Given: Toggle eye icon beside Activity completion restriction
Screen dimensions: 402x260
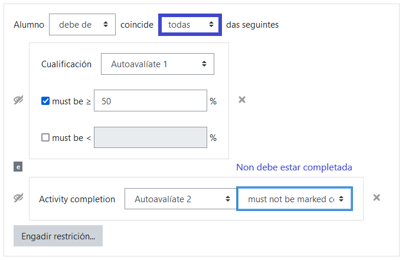Looking at the screenshot, I should point(18,198).
